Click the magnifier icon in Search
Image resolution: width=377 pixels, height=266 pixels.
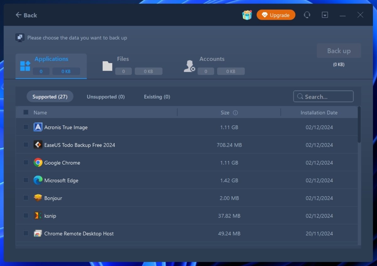click(x=300, y=96)
